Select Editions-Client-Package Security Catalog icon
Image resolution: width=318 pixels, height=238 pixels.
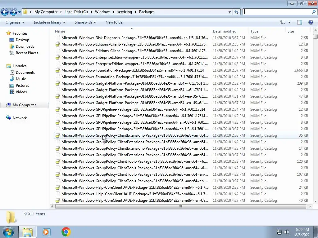tap(58, 44)
